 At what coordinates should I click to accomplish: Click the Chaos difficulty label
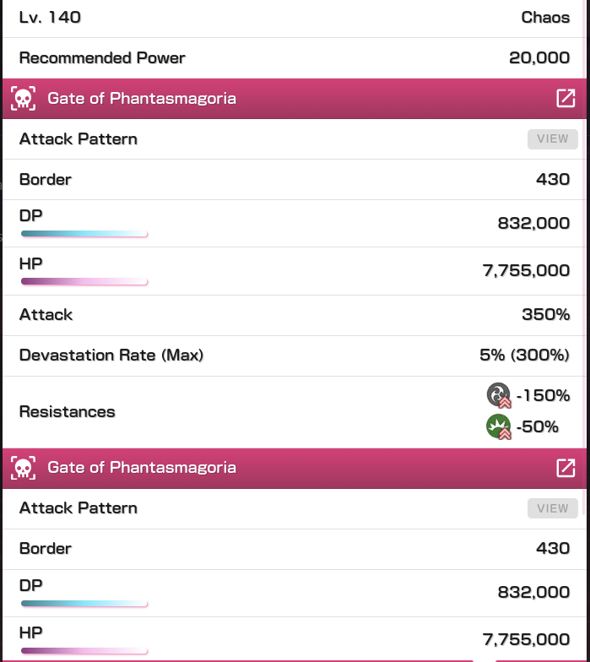[x=545, y=17]
